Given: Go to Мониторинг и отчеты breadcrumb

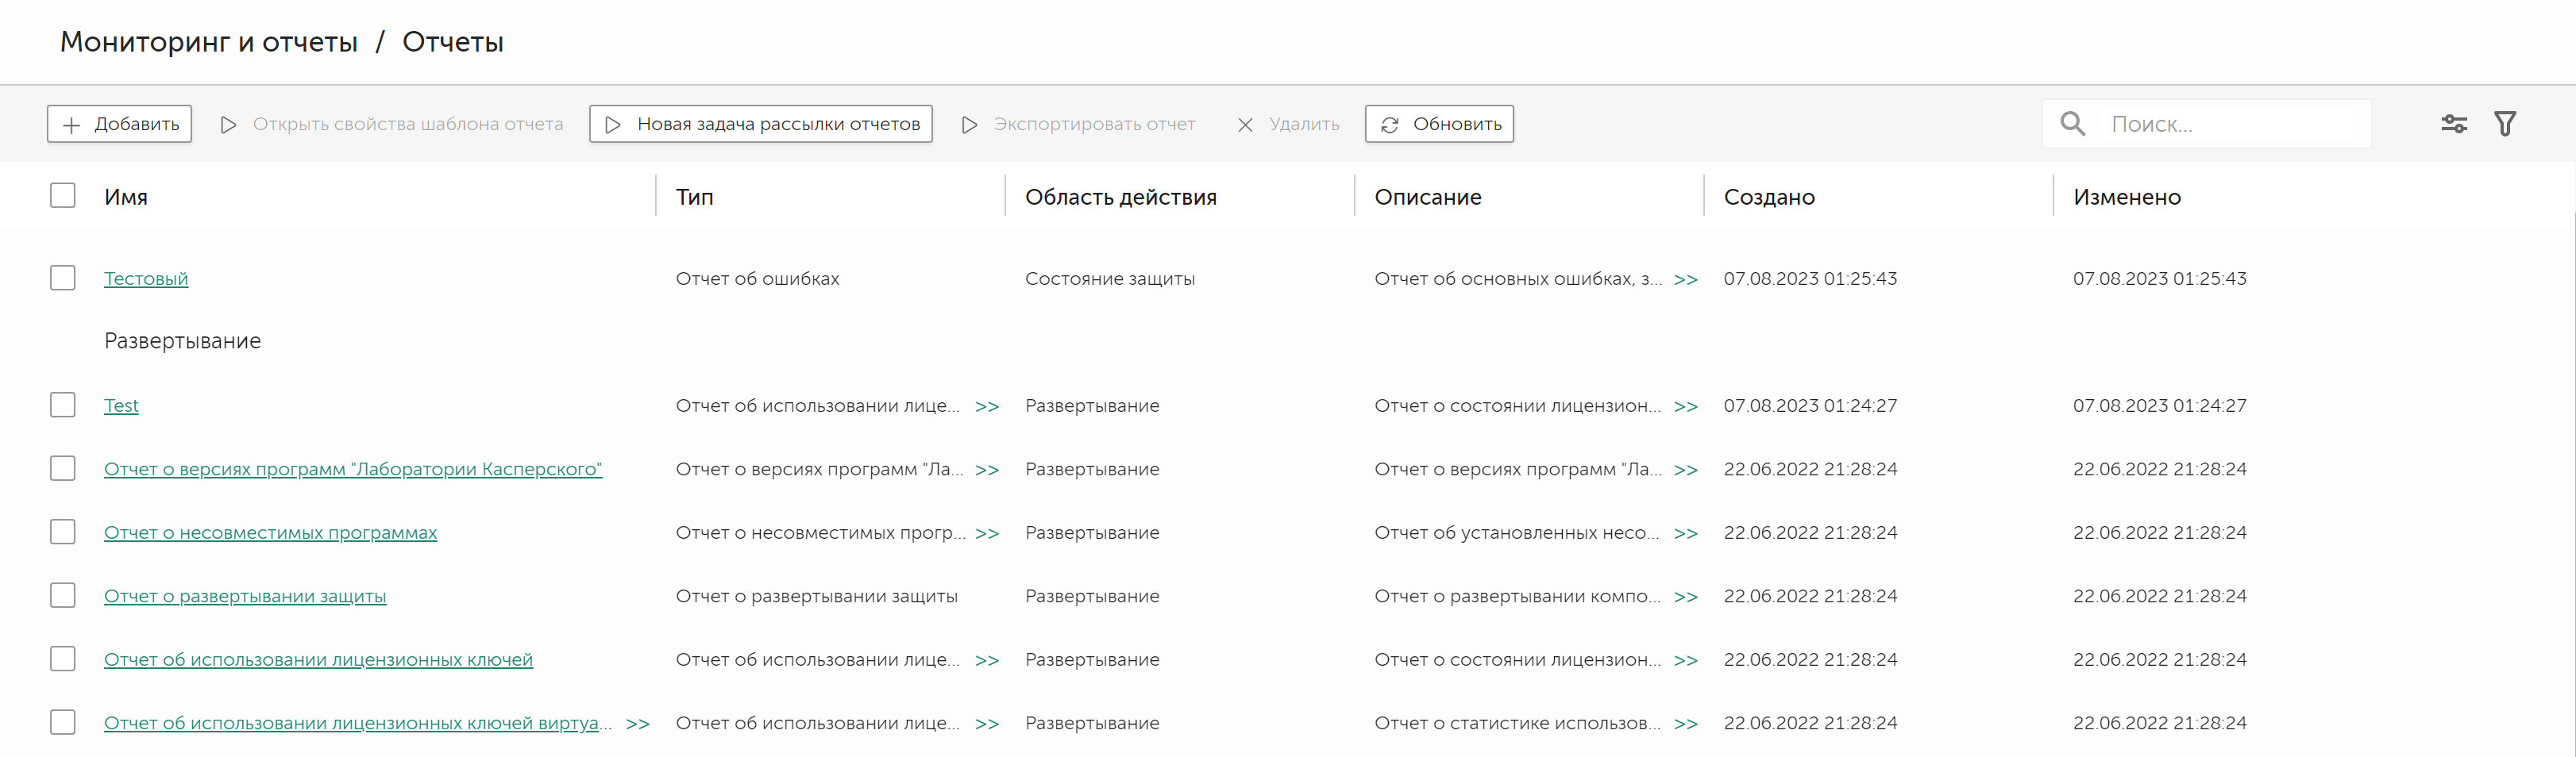Looking at the screenshot, I should coord(209,42).
